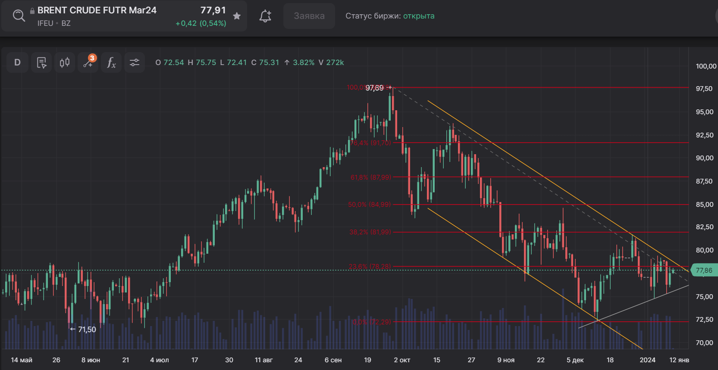
Task: Click the '14 май' date label on time axis
Action: click(22, 360)
